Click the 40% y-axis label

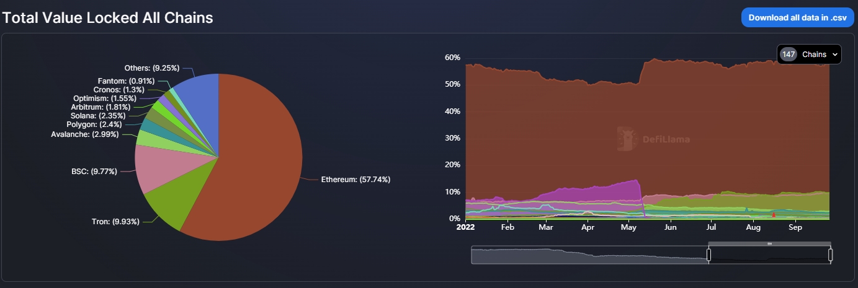click(x=452, y=111)
